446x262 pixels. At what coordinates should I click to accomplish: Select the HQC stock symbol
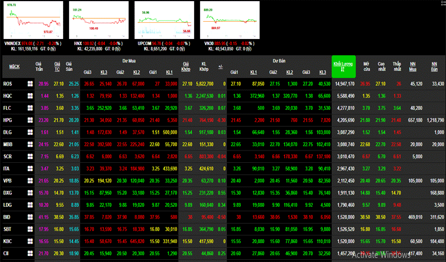pos(8,96)
